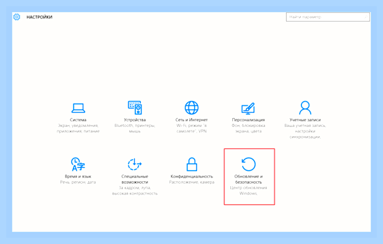Click 'Ваша учетная запись, настройки синхронизации' description
383x244 pixels.
[305, 131]
